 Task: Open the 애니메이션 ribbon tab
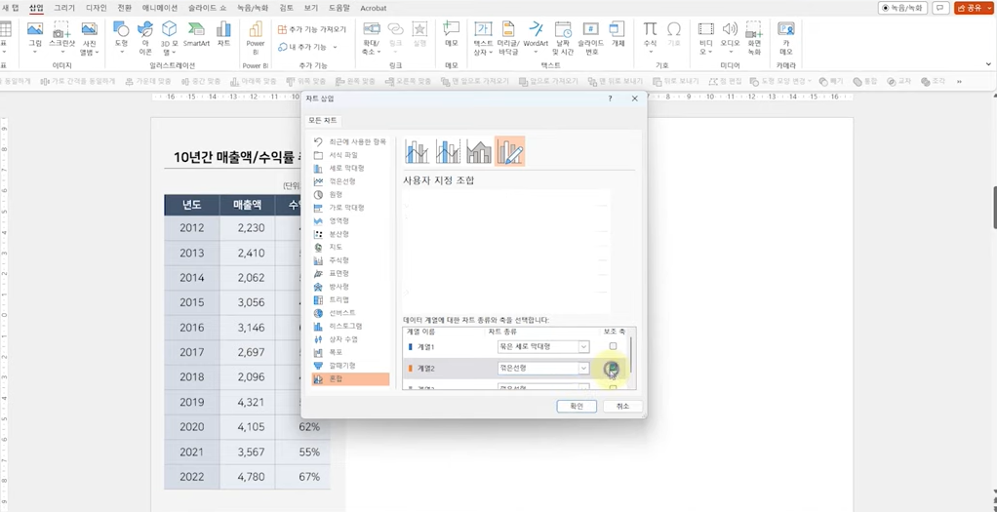160,8
